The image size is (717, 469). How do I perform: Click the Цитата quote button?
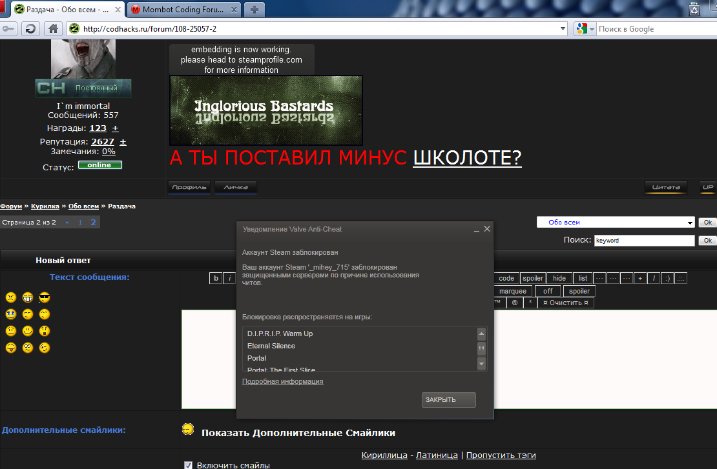(666, 187)
